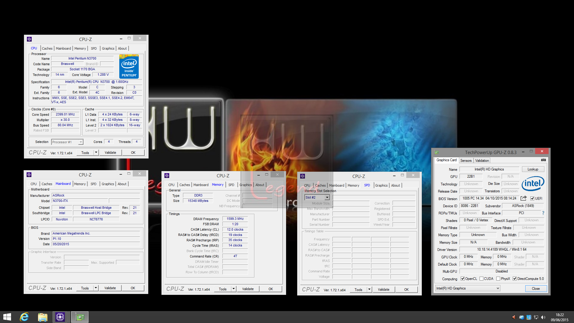The image size is (574, 323).
Task: Open Memory tab in top CPU-Z window
Action: (80, 48)
